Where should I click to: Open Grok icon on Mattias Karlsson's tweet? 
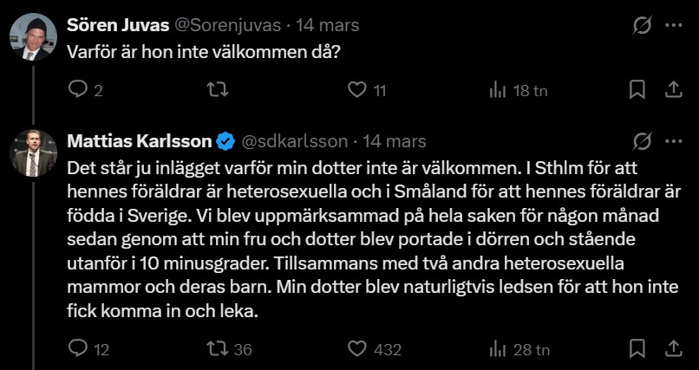tap(643, 141)
